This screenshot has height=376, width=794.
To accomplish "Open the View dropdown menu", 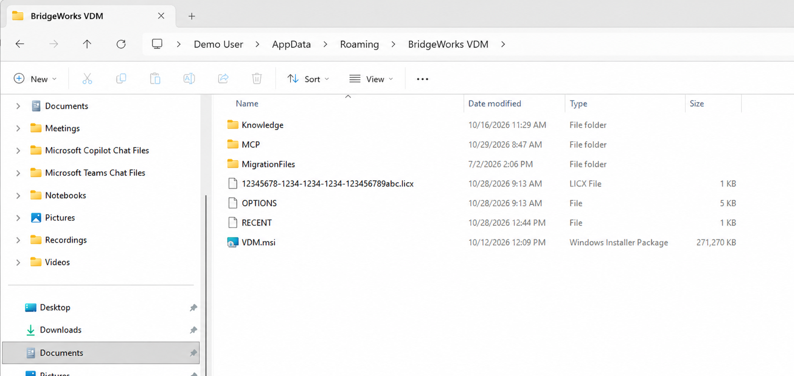I will click(x=371, y=79).
